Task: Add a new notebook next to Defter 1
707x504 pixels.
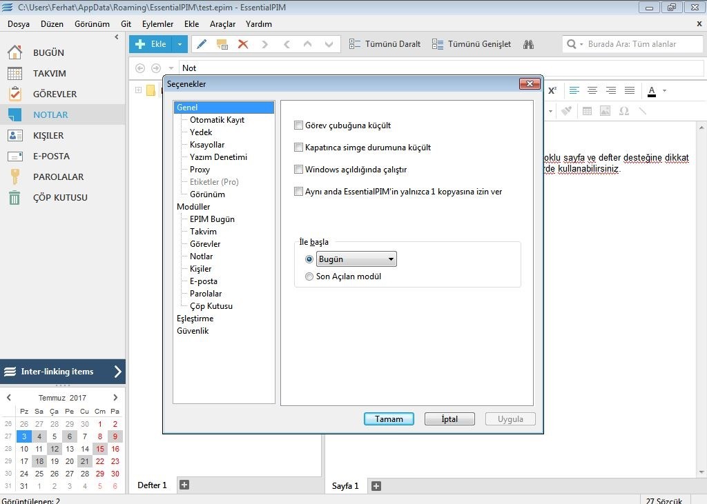Action: click(x=184, y=485)
